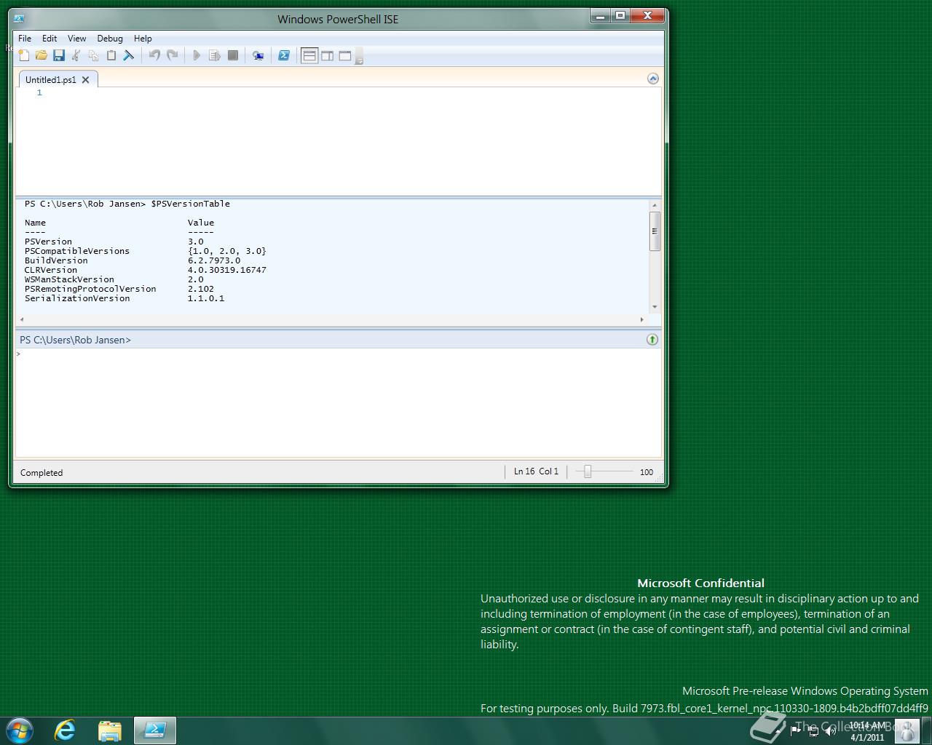Click the zoom value 100

pos(647,472)
